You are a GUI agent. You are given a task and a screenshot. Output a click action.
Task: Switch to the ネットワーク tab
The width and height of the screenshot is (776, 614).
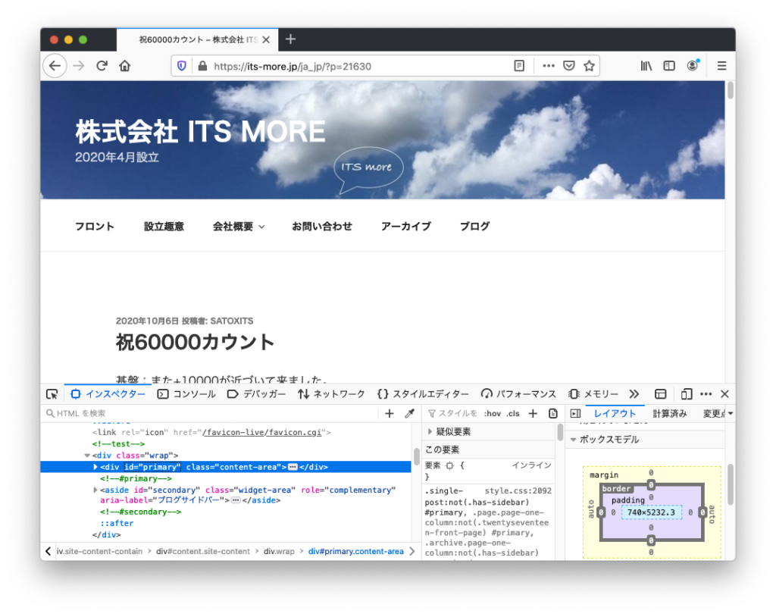click(331, 394)
